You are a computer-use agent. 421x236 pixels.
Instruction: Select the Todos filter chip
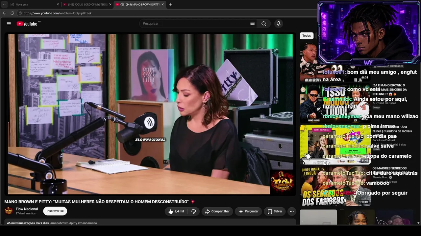pos(307,36)
